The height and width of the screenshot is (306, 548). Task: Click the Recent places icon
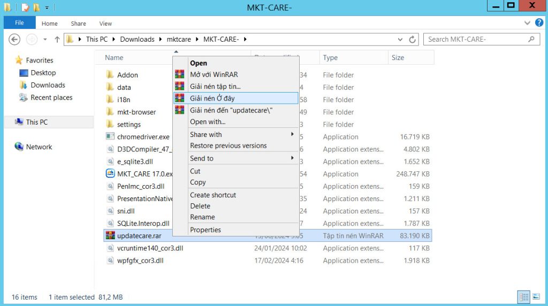point(24,97)
